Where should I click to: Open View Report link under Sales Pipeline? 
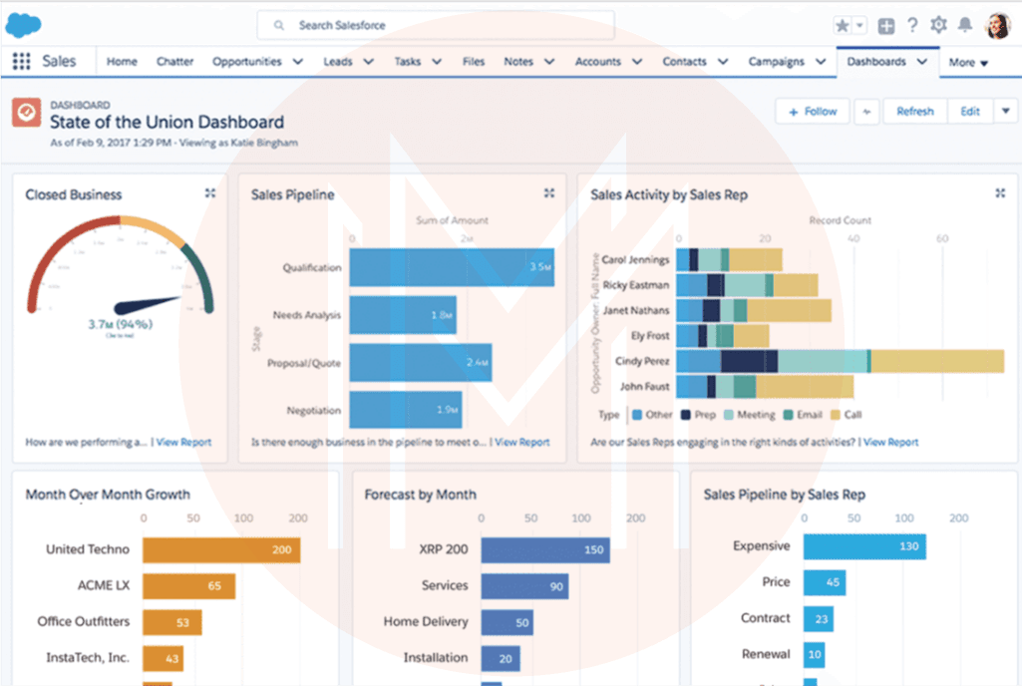(x=521, y=442)
